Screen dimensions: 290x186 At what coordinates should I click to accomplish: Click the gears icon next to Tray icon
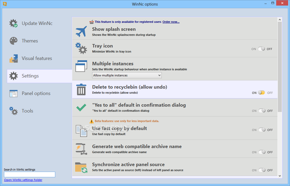point(81,48)
